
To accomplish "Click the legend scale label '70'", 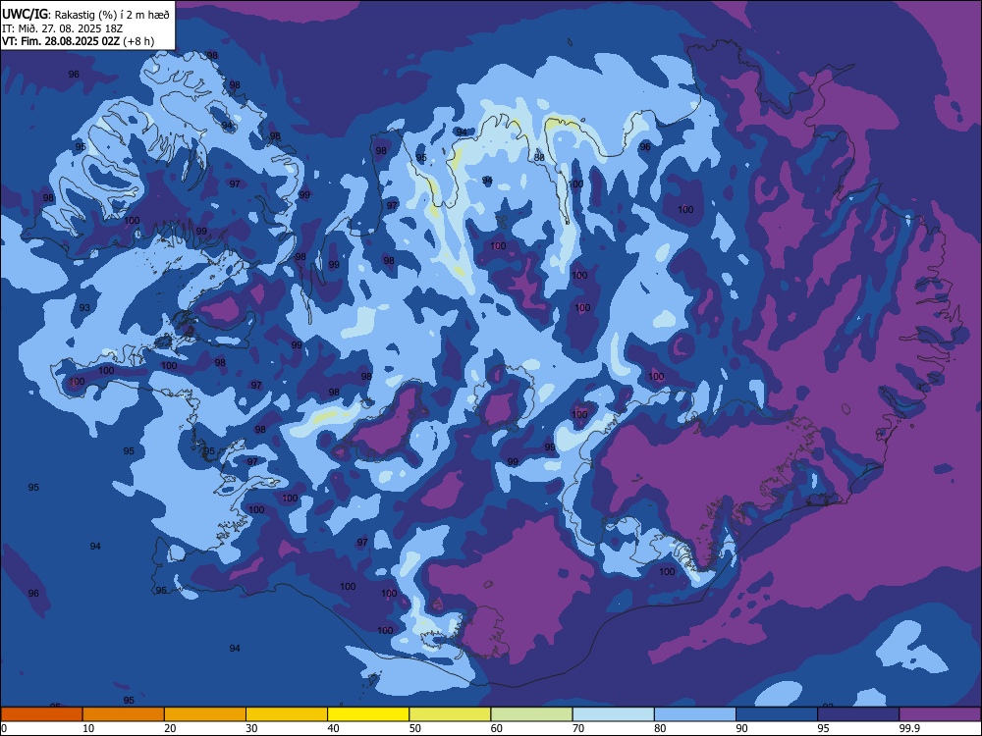I will pos(578,728).
